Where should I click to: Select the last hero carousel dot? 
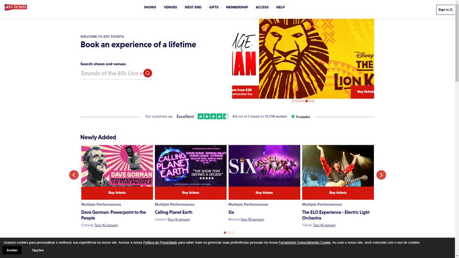coord(313,101)
